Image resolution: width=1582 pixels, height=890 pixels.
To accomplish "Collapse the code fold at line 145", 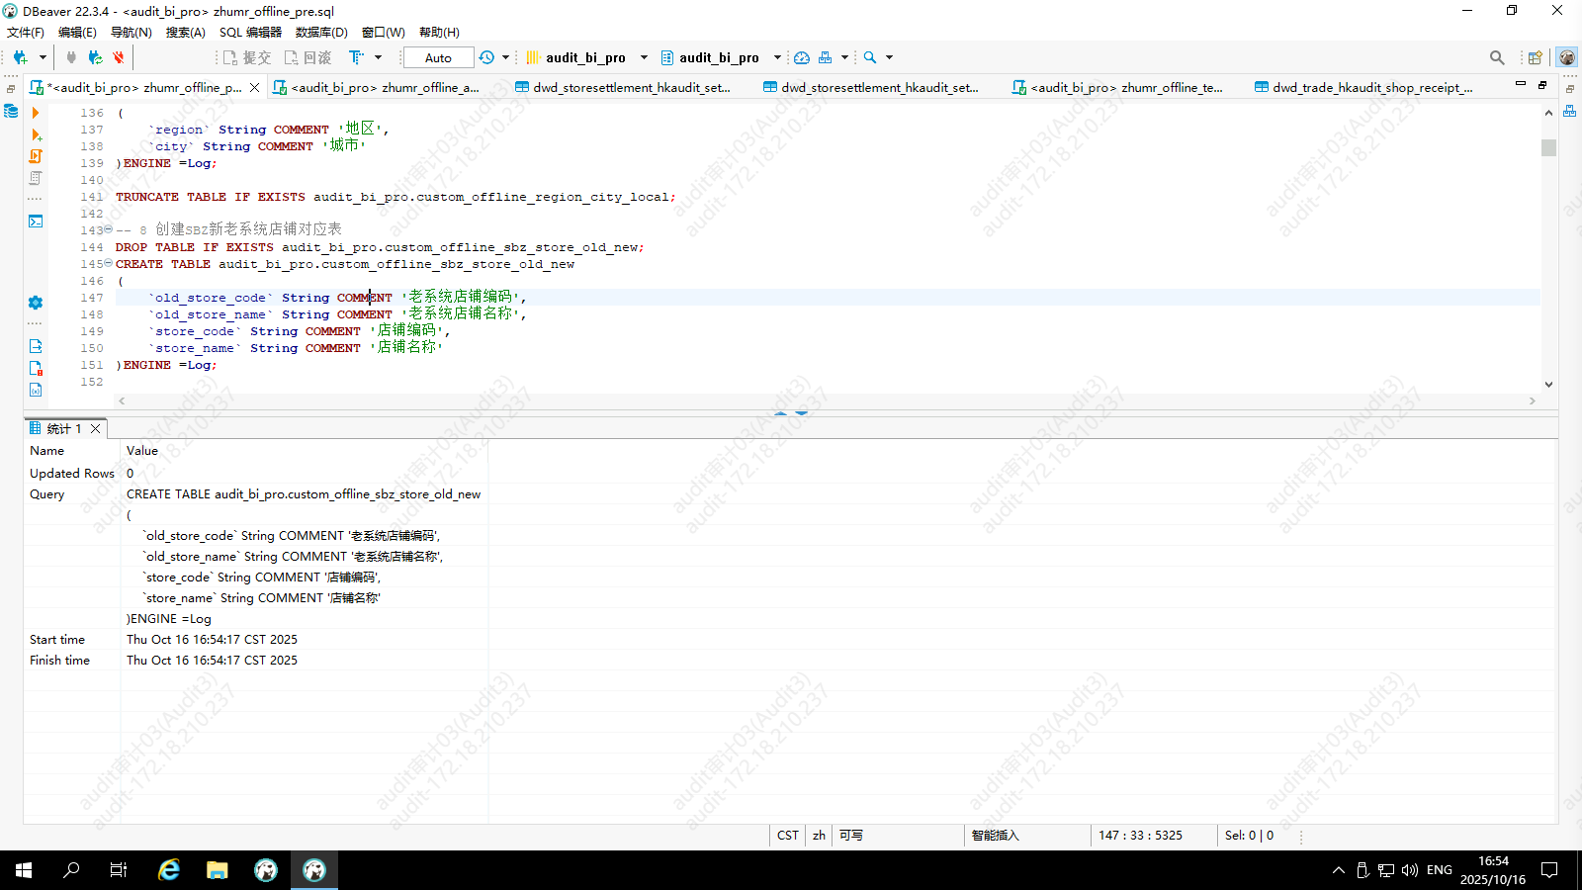I will [109, 264].
